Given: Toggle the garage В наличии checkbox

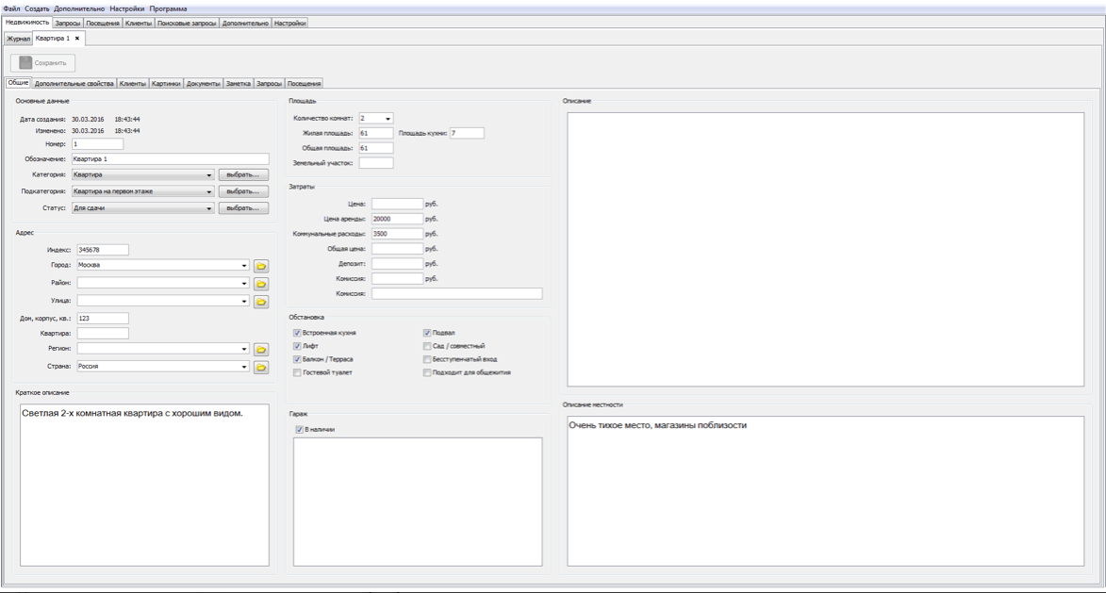Looking at the screenshot, I should pyautogui.click(x=299, y=429).
